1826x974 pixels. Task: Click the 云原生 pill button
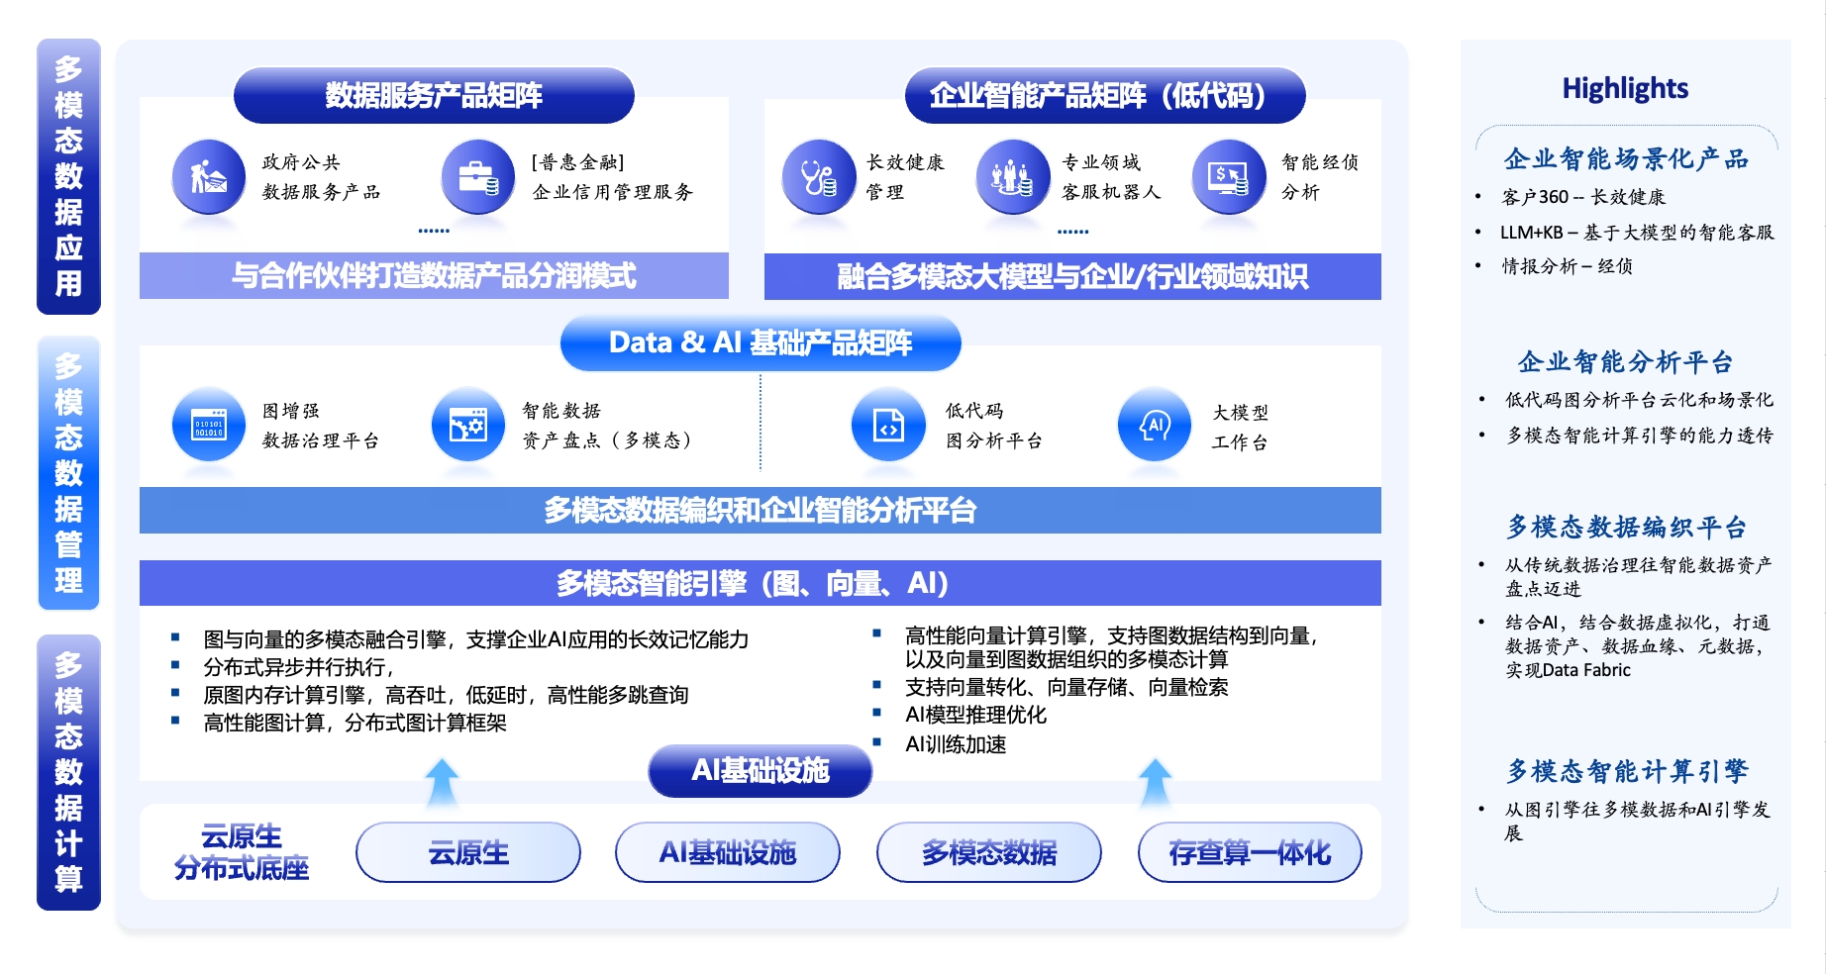467,852
